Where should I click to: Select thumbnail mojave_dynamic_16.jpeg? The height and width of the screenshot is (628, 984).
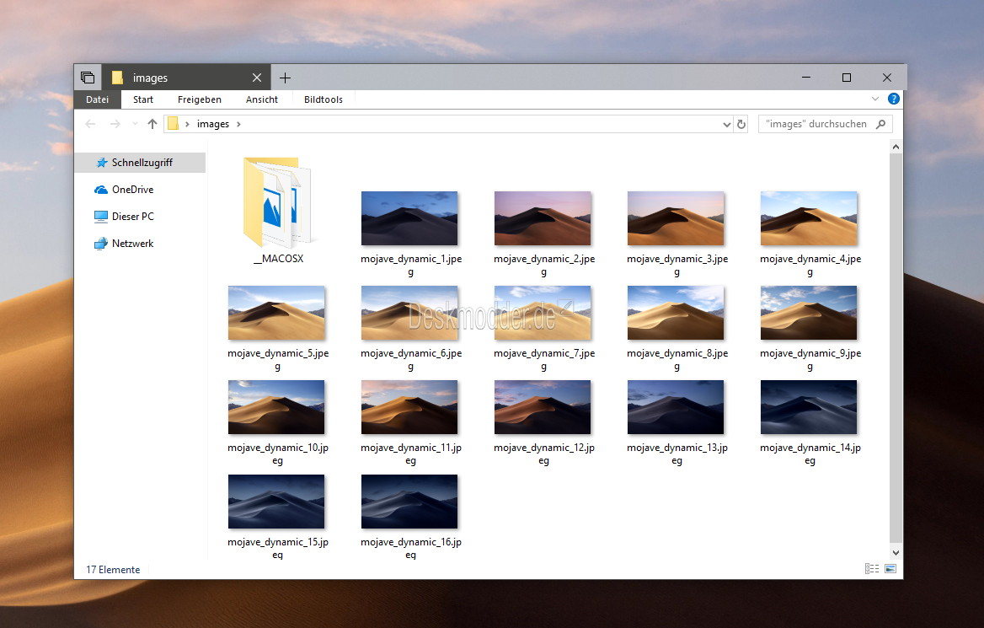[x=409, y=502]
